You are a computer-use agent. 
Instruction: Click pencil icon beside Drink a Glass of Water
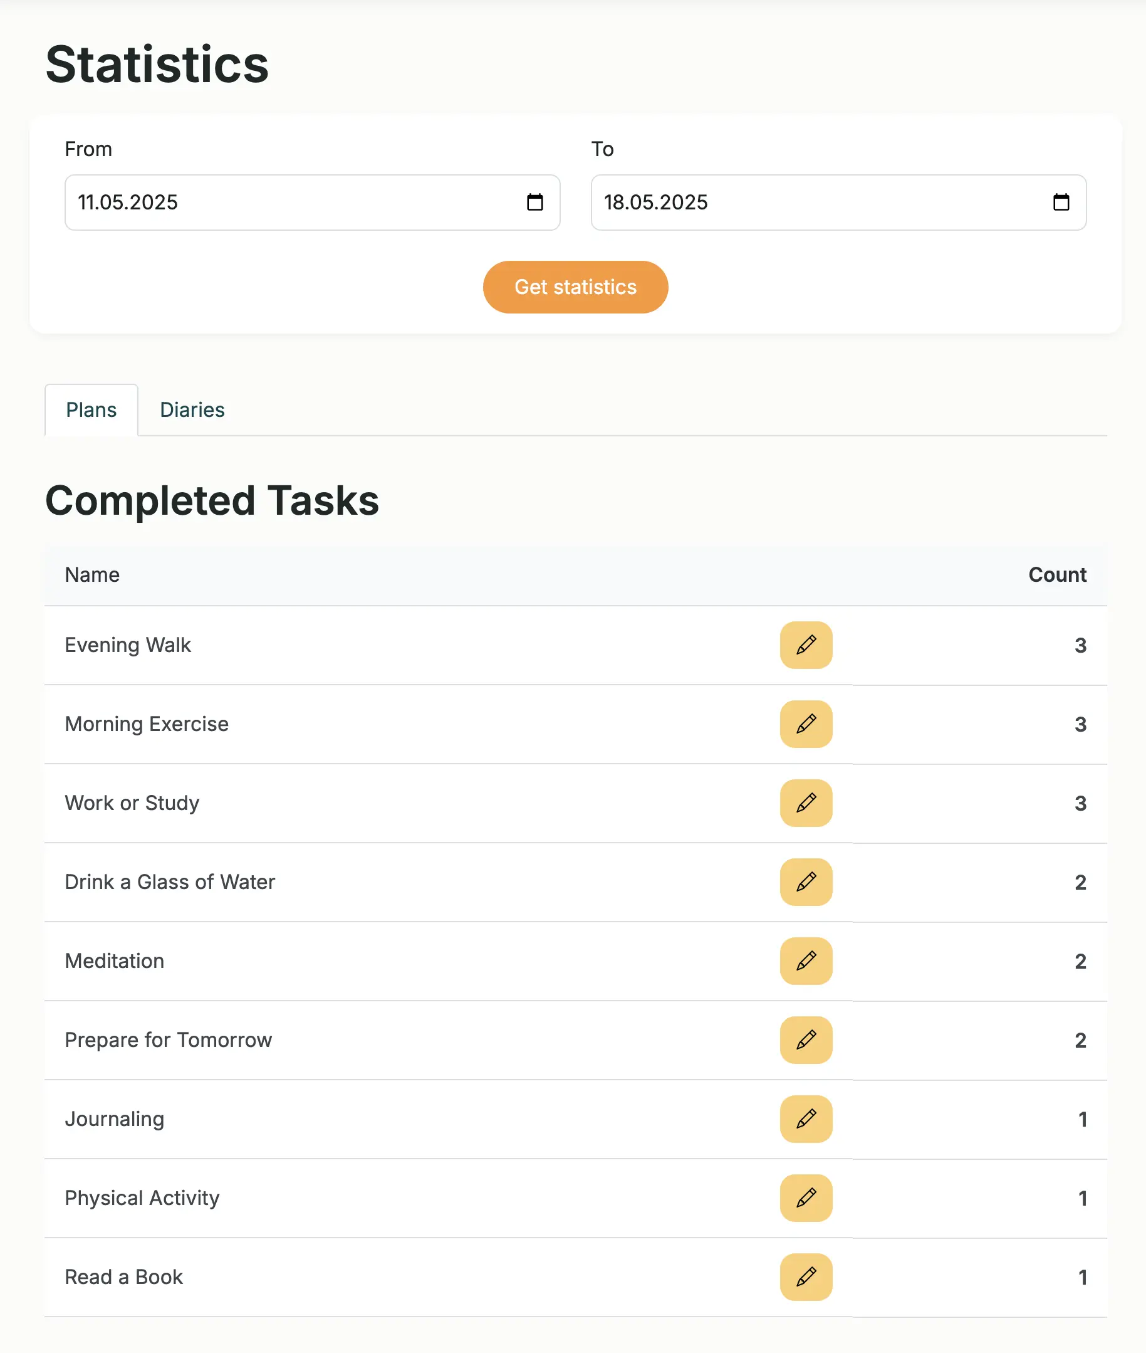click(x=806, y=882)
